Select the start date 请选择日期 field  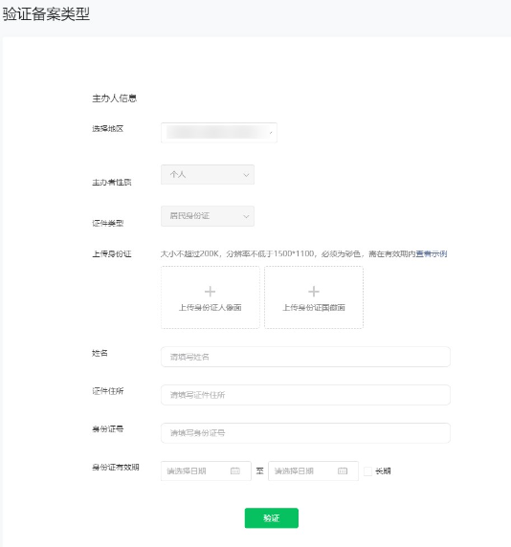pos(206,470)
